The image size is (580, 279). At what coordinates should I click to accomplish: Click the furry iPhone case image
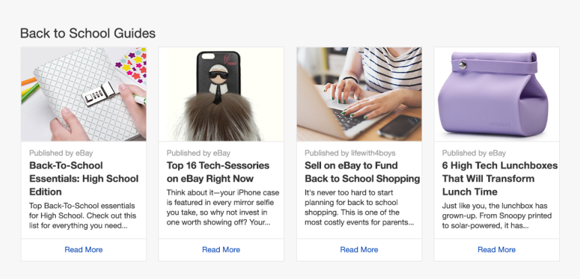(221, 94)
